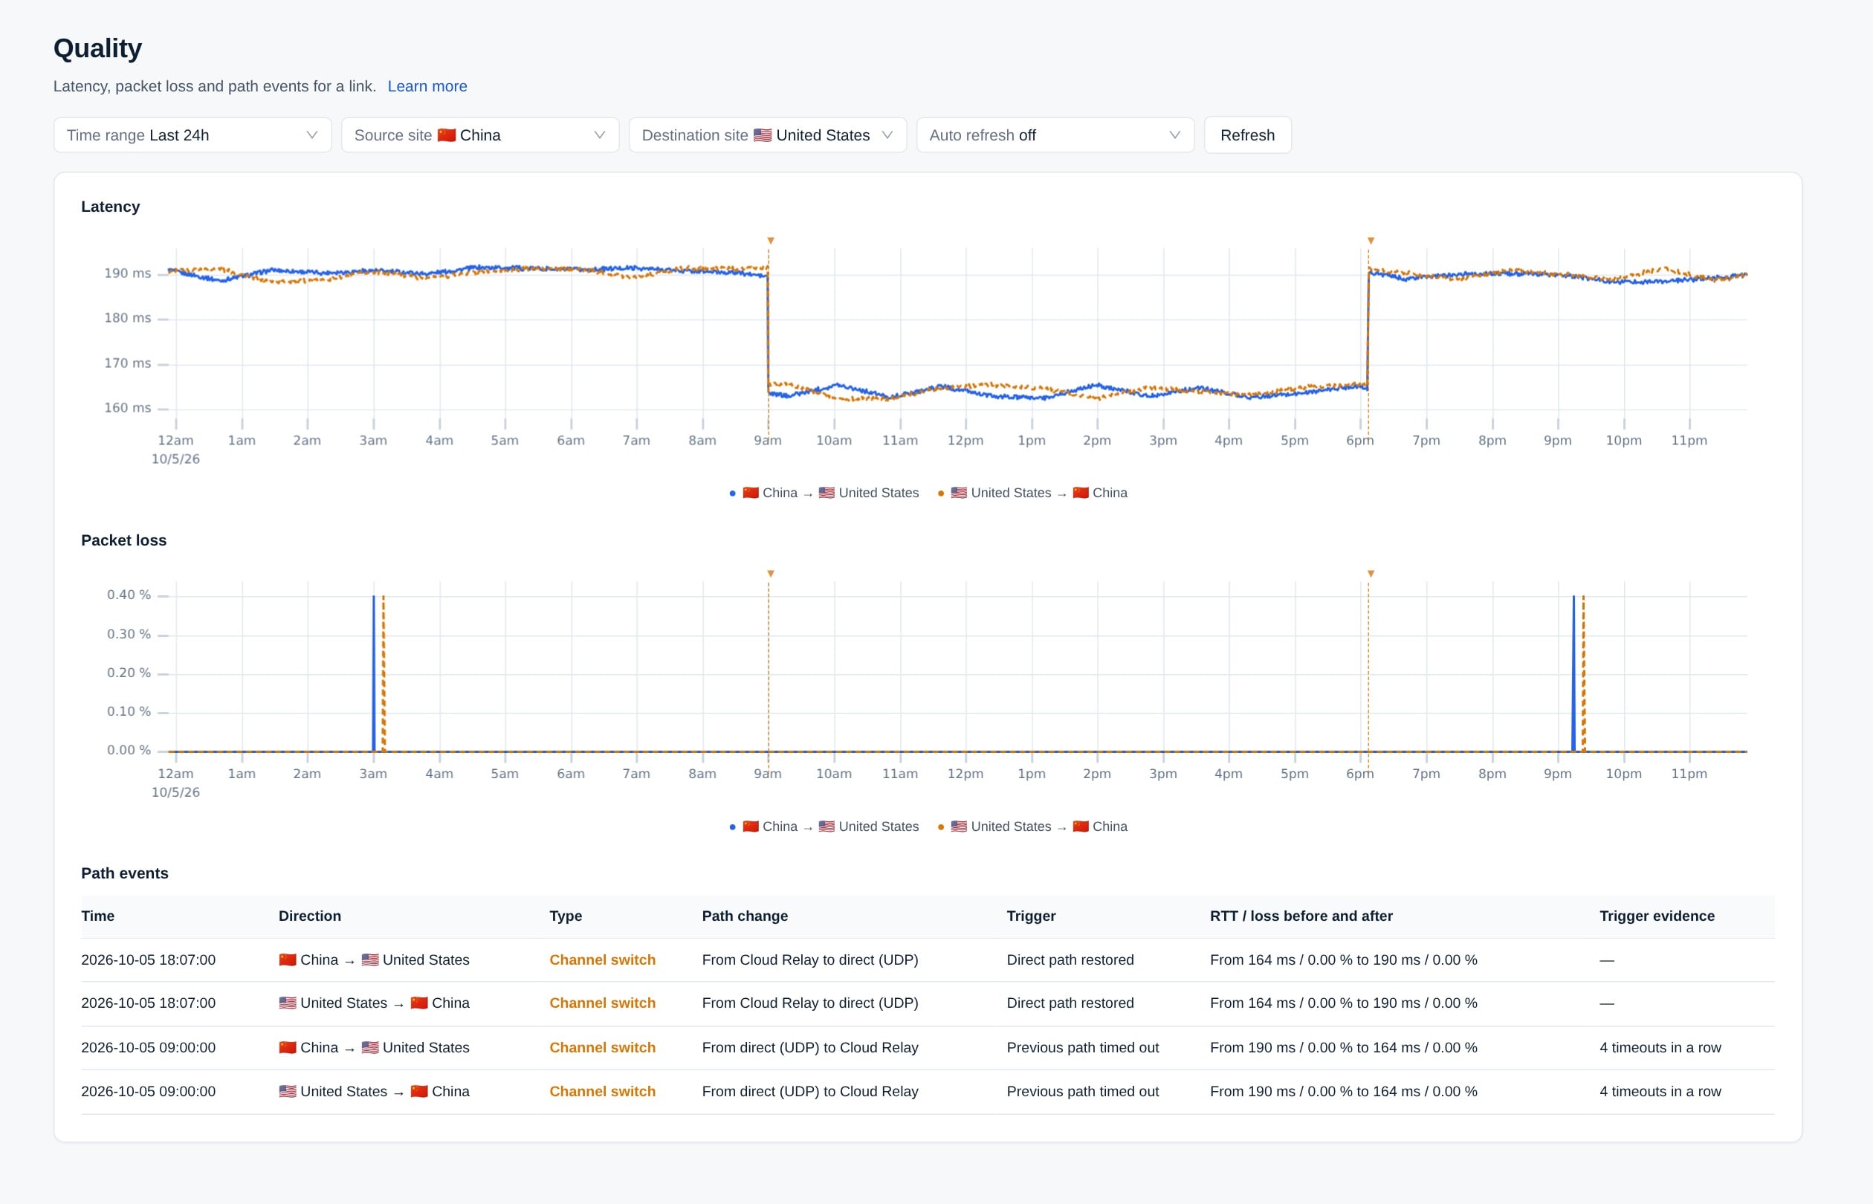
Task: Click the Refresh button
Action: pos(1248,135)
